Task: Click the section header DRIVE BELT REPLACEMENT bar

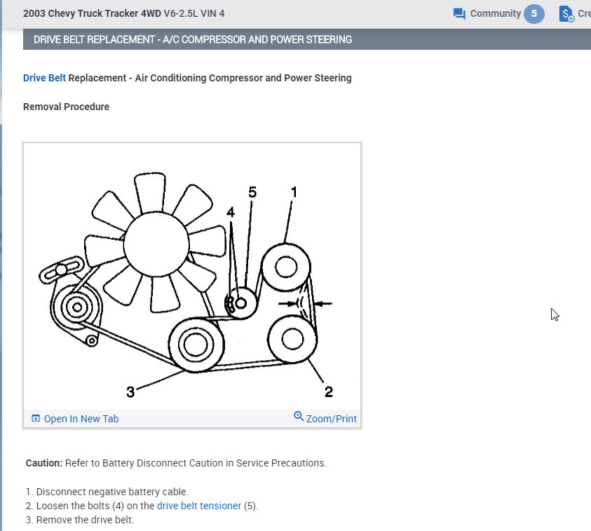Action: 307,39
